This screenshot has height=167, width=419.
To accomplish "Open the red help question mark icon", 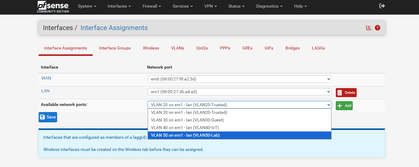I will pos(377,28).
